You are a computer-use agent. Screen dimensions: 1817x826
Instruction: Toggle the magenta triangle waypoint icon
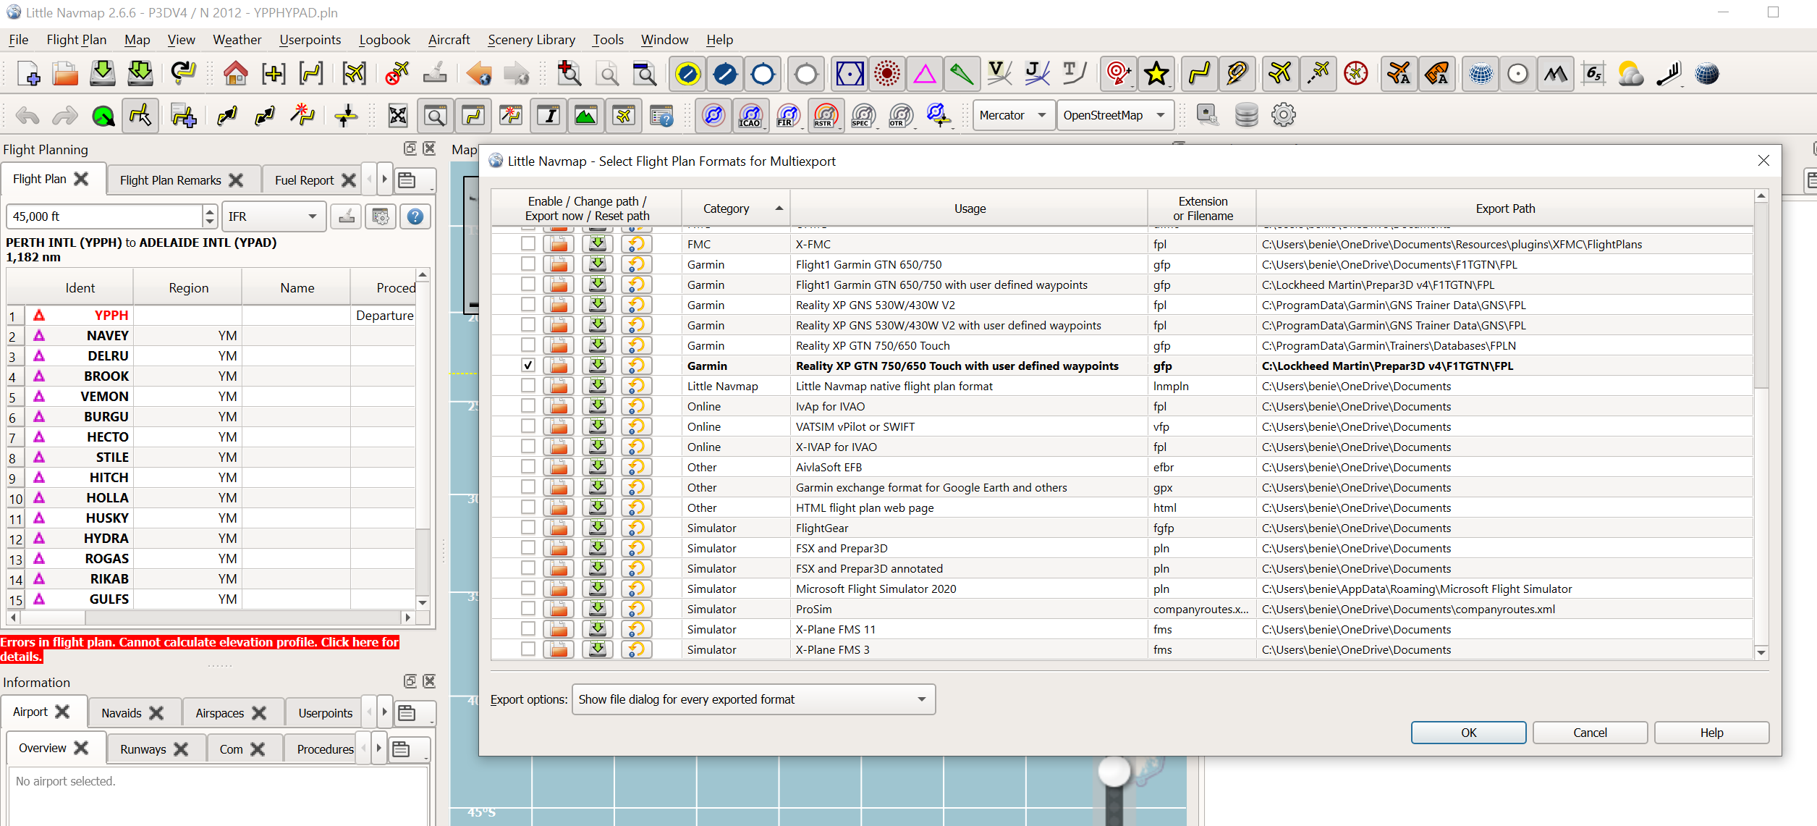pyautogui.click(x=924, y=74)
